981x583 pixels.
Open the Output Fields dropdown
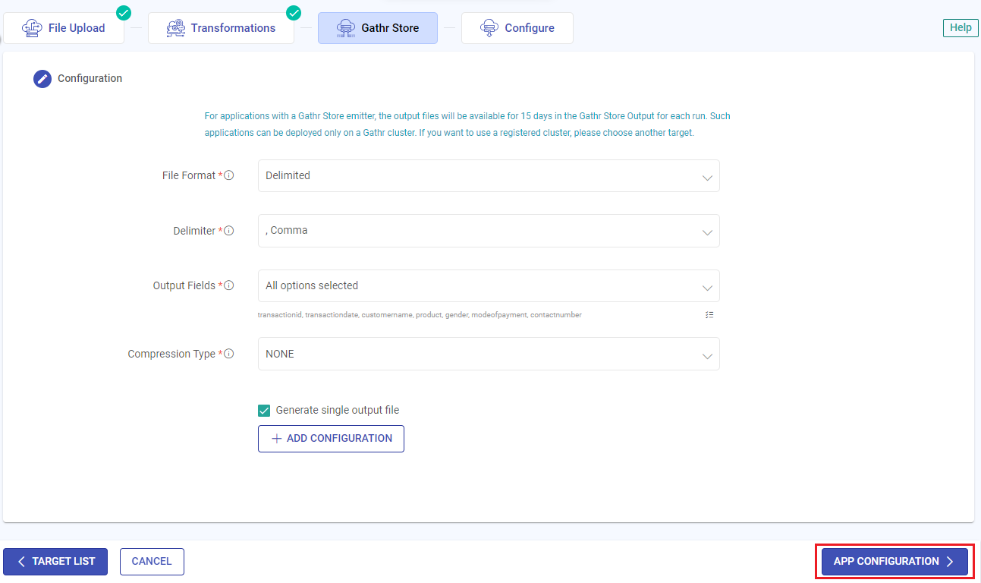(x=489, y=286)
